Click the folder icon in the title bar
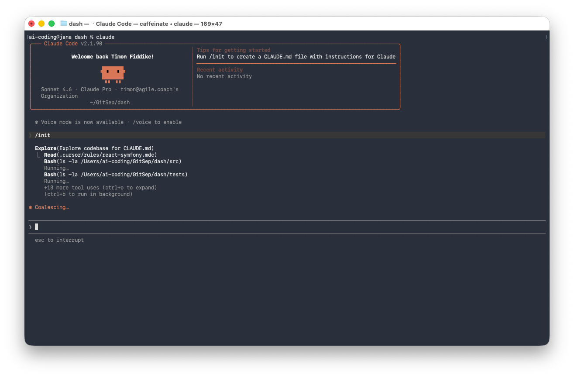Viewport: 574px width, 378px height. tap(64, 24)
